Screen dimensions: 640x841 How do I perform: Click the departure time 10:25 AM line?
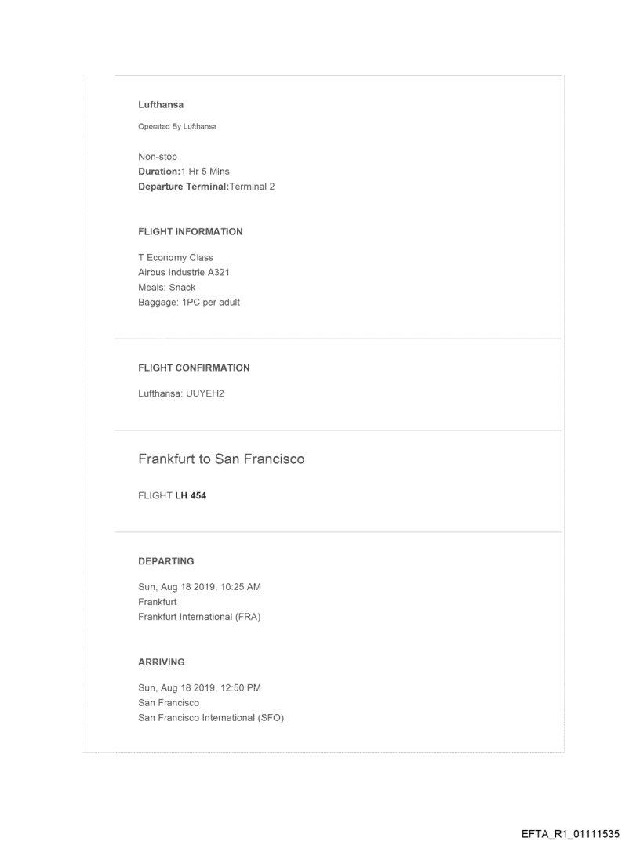pyautogui.click(x=205, y=587)
